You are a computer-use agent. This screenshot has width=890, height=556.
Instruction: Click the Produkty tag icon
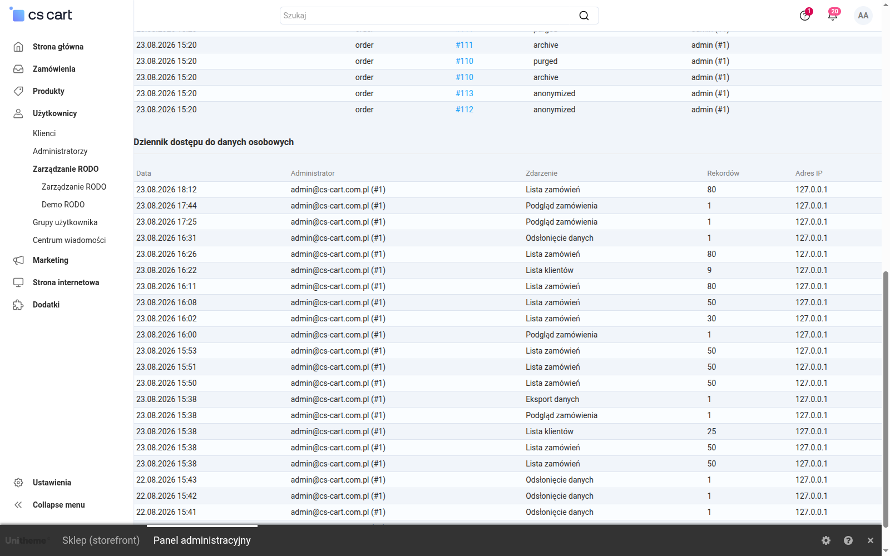point(18,91)
